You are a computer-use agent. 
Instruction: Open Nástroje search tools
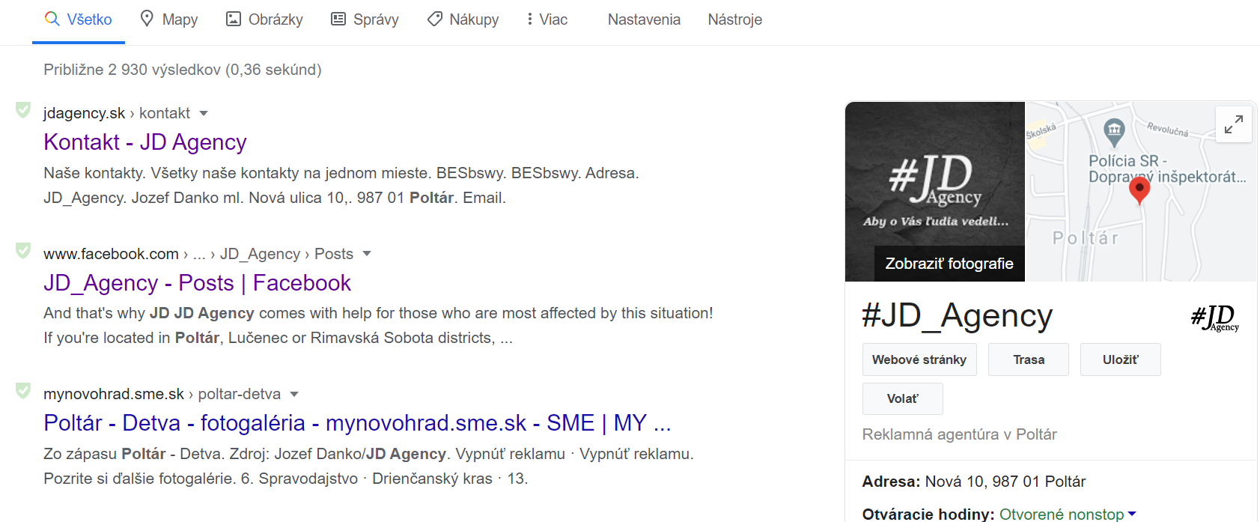[734, 19]
